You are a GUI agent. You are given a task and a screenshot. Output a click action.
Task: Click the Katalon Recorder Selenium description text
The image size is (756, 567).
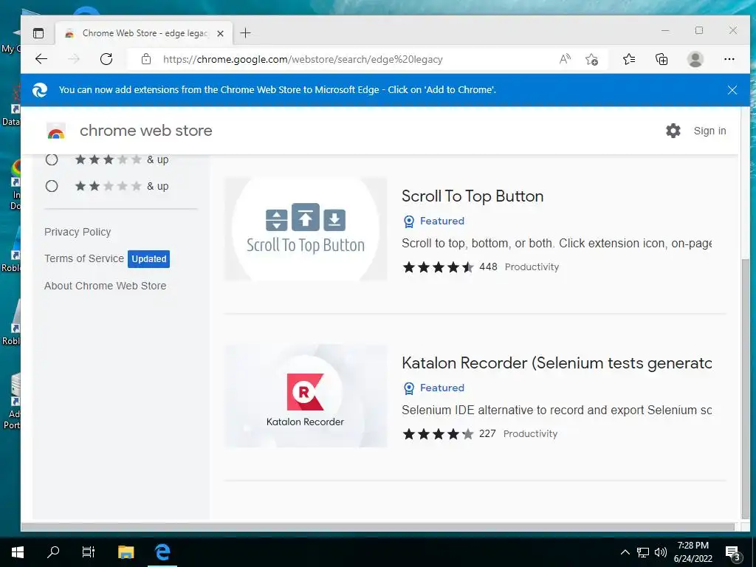tap(557, 410)
